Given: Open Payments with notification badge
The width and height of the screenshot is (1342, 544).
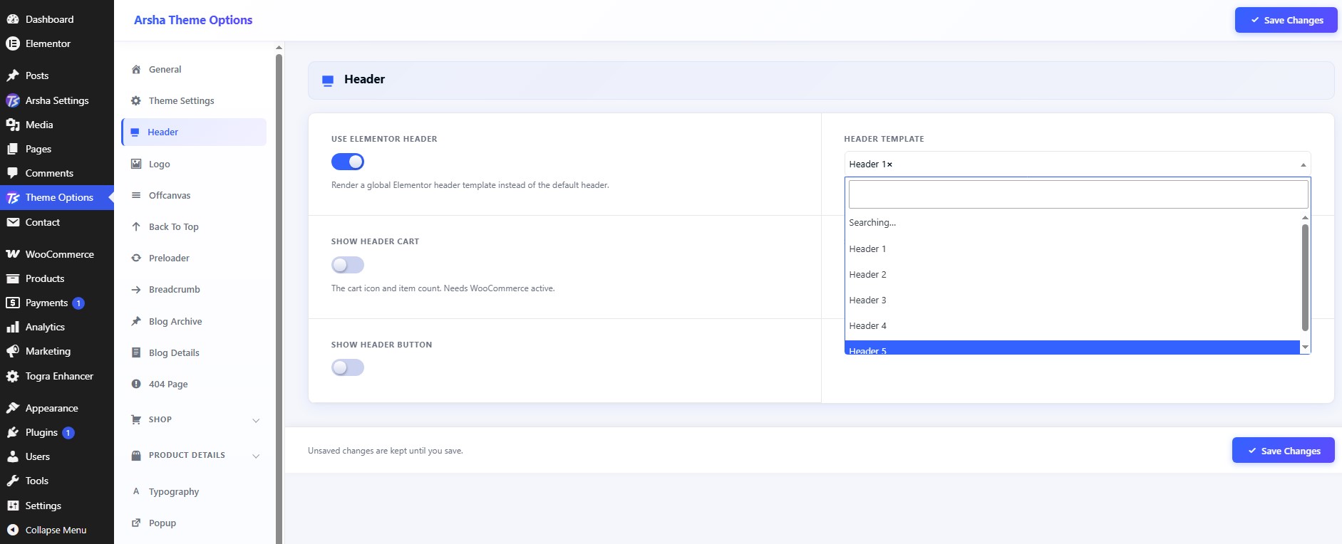Looking at the screenshot, I should coord(57,303).
